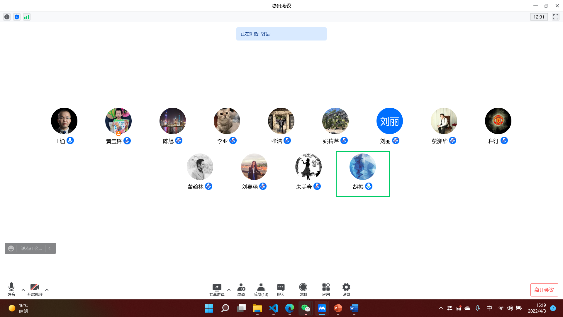Mute your microphone with 静音
The height and width of the screenshot is (317, 563).
(11, 289)
